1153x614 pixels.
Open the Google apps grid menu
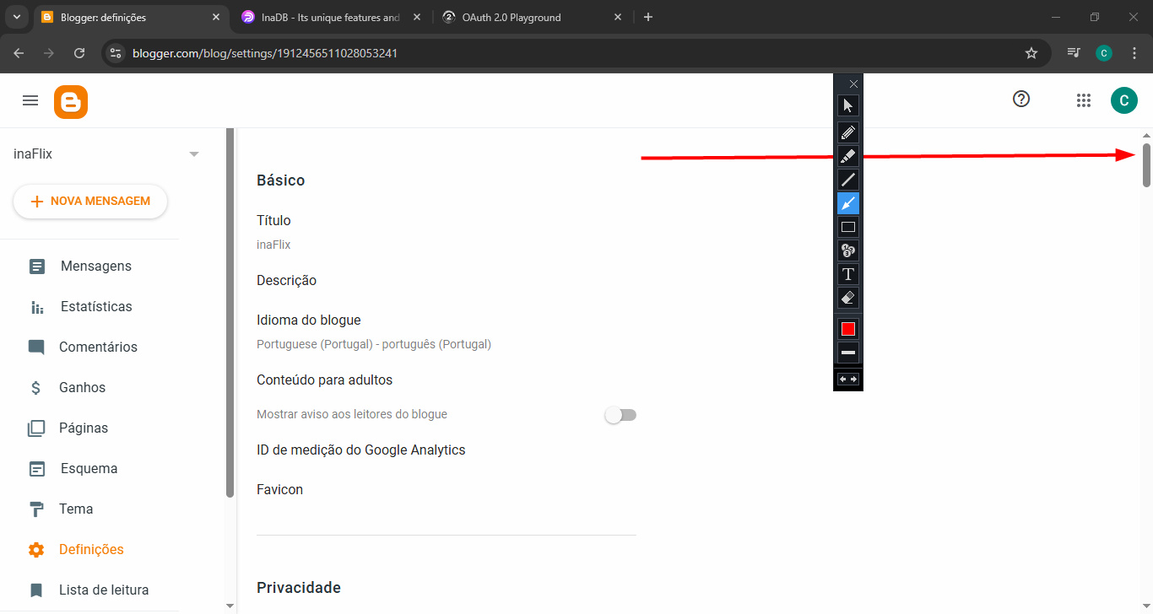point(1084,100)
